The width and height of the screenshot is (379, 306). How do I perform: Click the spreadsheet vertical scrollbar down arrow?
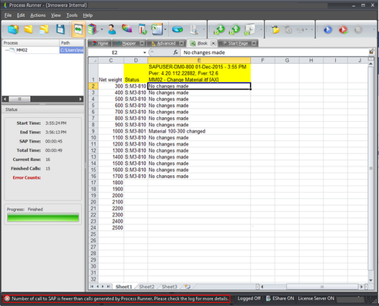[x=371, y=280]
